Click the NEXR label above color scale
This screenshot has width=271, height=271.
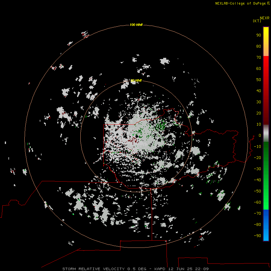[265, 18]
